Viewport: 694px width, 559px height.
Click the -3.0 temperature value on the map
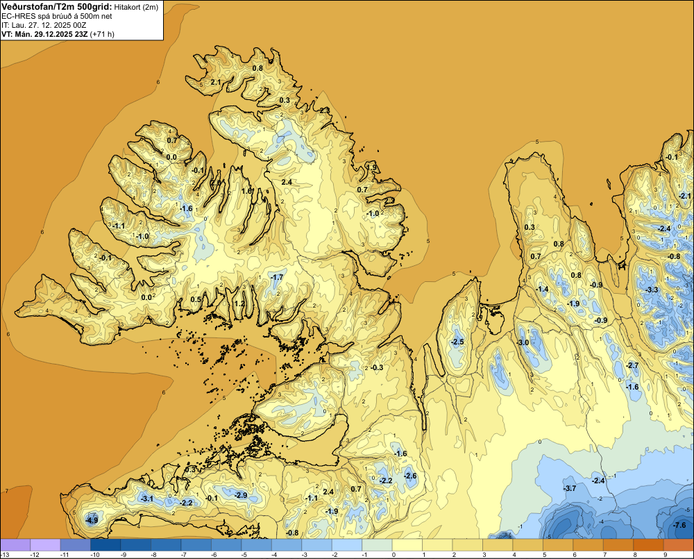523,343
